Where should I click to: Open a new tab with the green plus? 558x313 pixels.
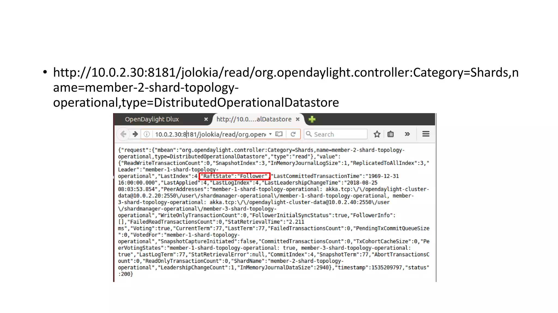(312, 119)
